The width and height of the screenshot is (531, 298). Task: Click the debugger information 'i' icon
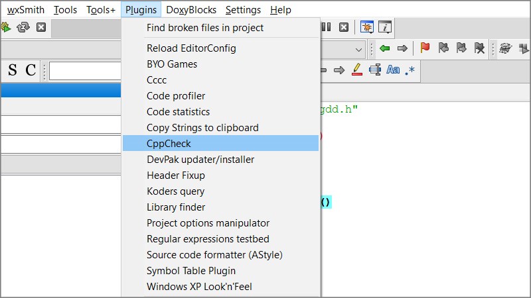(x=385, y=27)
